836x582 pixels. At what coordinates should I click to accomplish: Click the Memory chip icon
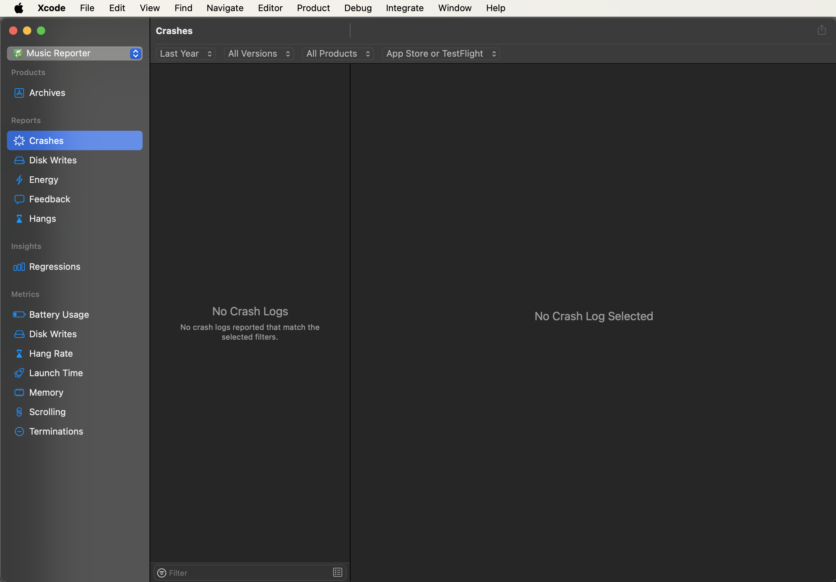point(19,393)
